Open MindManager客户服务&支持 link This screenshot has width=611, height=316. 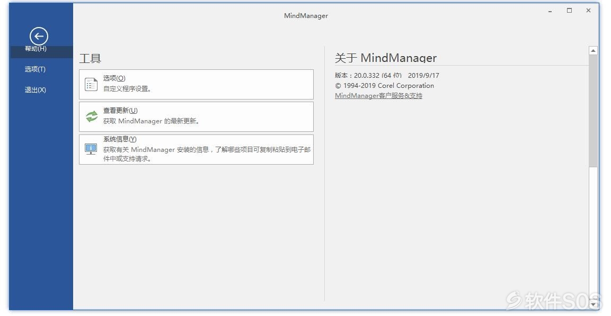click(378, 96)
